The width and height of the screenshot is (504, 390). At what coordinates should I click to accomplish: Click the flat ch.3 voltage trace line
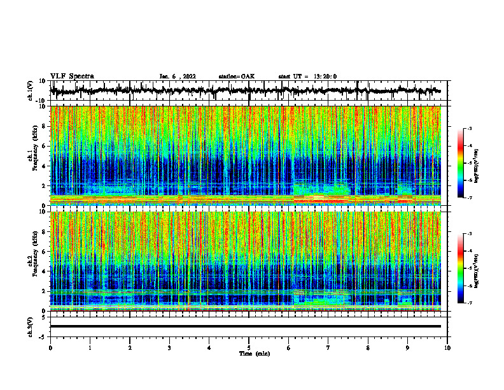coord(245,326)
